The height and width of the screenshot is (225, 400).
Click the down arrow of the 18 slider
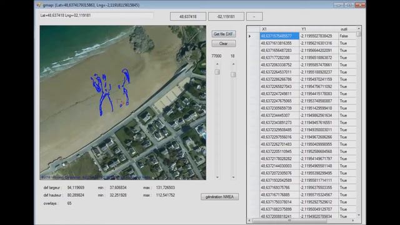[x=233, y=177]
